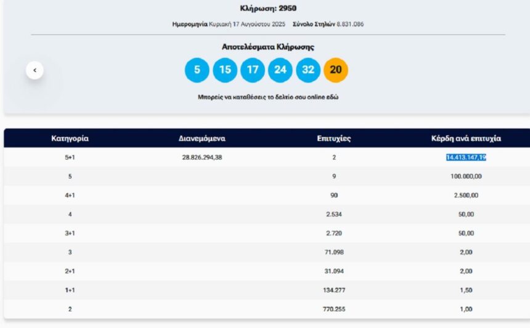Click the Κέρδη ανά επιτυχία column header
This screenshot has height=328, width=530.
click(x=466, y=139)
